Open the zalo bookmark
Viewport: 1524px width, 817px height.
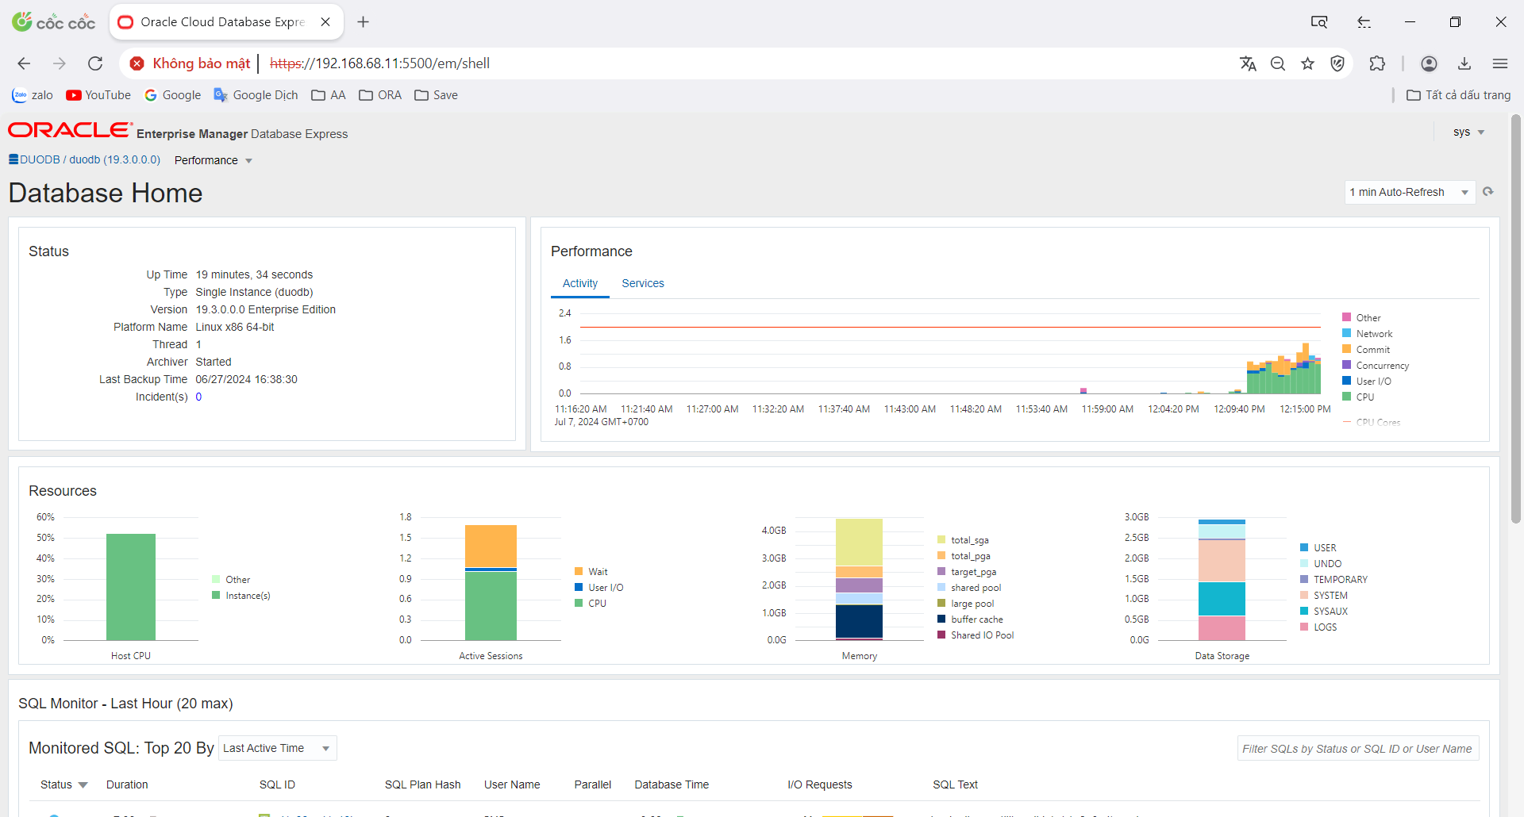[33, 95]
